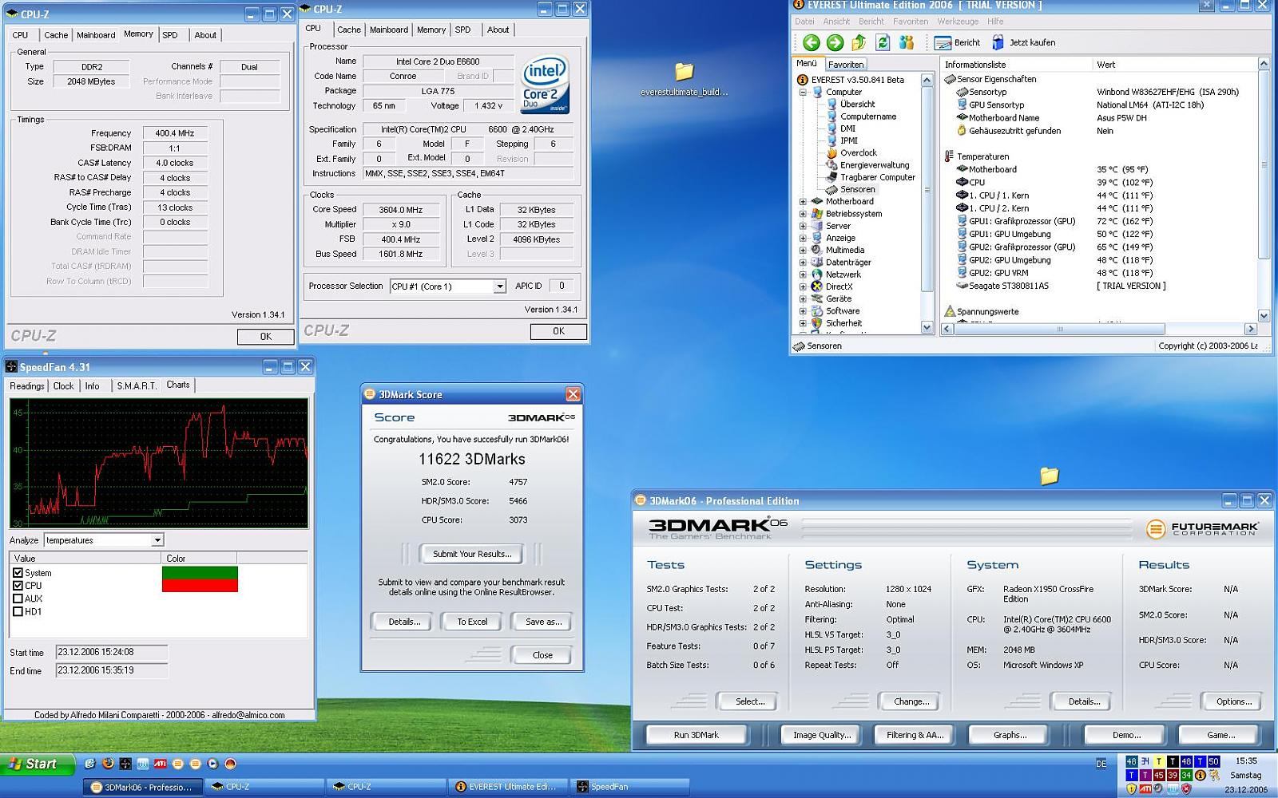
Task: Expand the Netzwerk node in EVEREST
Action: click(x=803, y=275)
